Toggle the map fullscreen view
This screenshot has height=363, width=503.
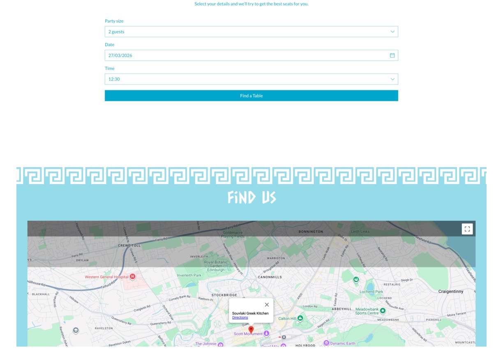(x=467, y=229)
